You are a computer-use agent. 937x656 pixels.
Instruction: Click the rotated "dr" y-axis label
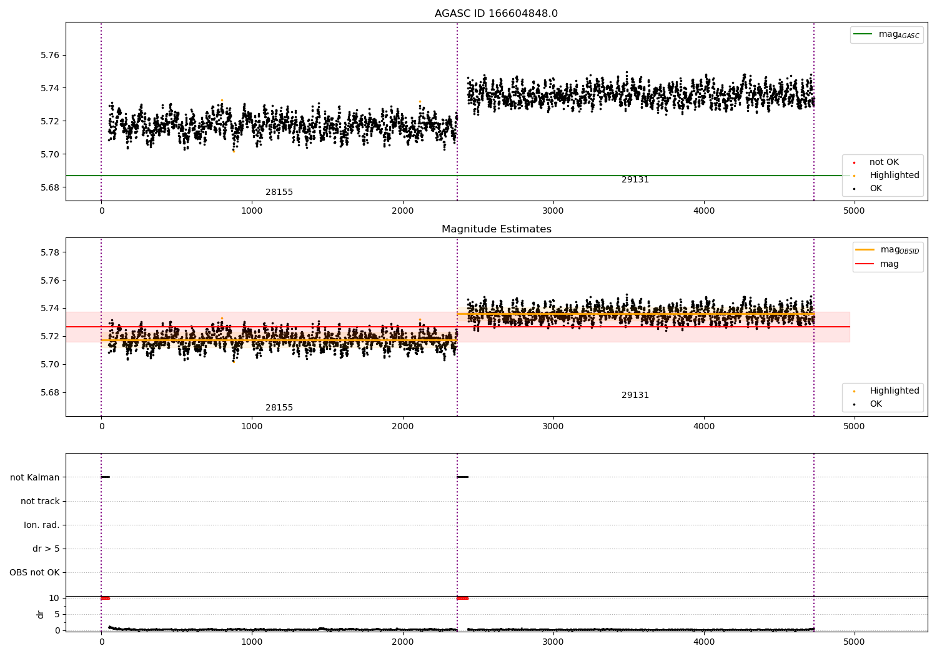tap(41, 614)
